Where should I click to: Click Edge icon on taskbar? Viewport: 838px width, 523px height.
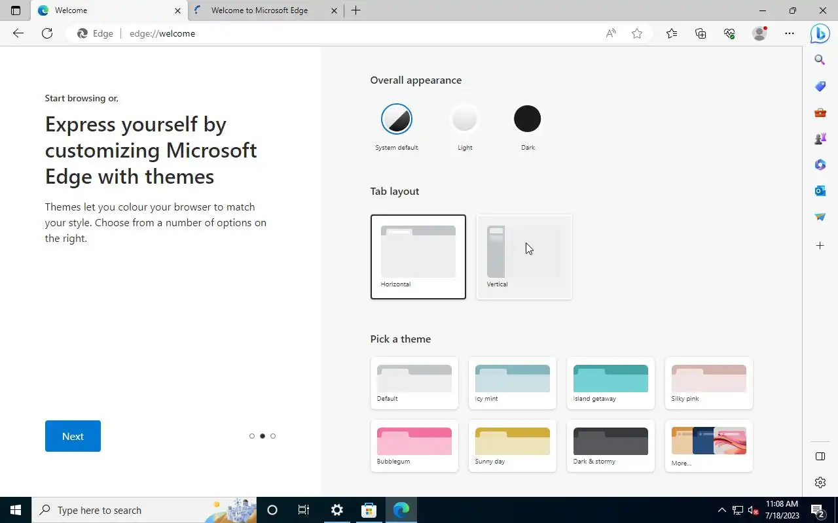click(x=401, y=510)
